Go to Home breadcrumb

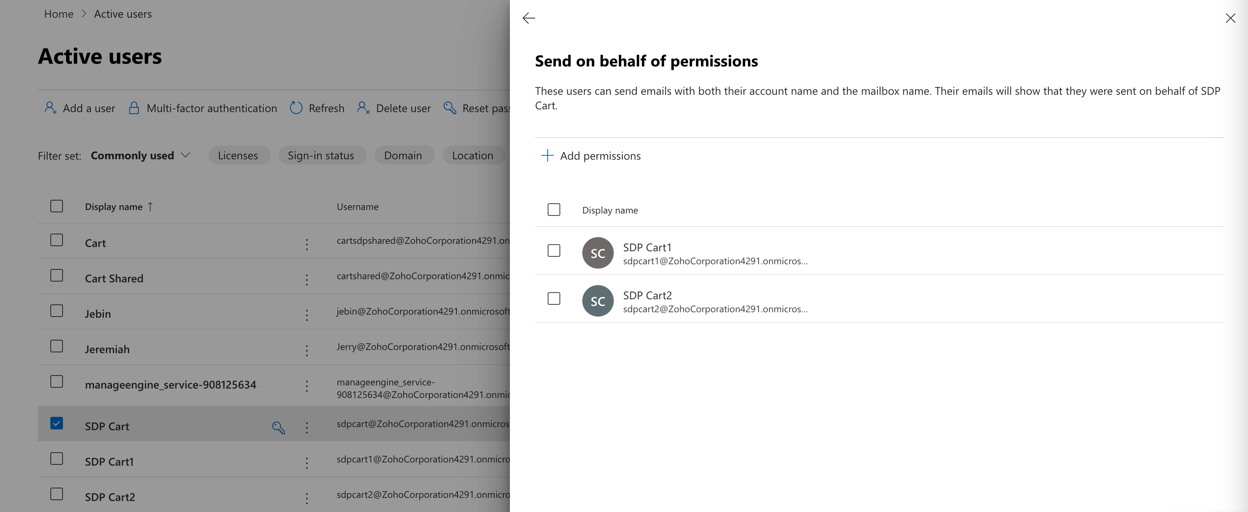click(59, 14)
